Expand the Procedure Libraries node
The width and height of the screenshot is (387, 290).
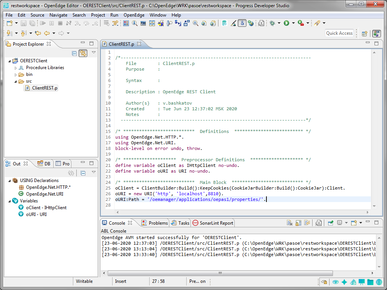pos(15,68)
